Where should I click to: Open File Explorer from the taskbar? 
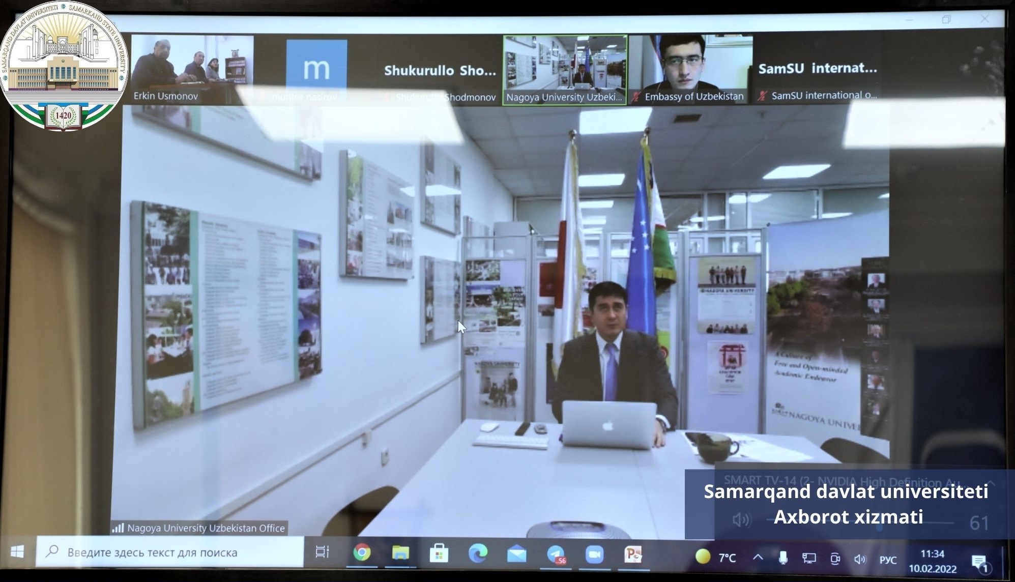[x=400, y=552]
